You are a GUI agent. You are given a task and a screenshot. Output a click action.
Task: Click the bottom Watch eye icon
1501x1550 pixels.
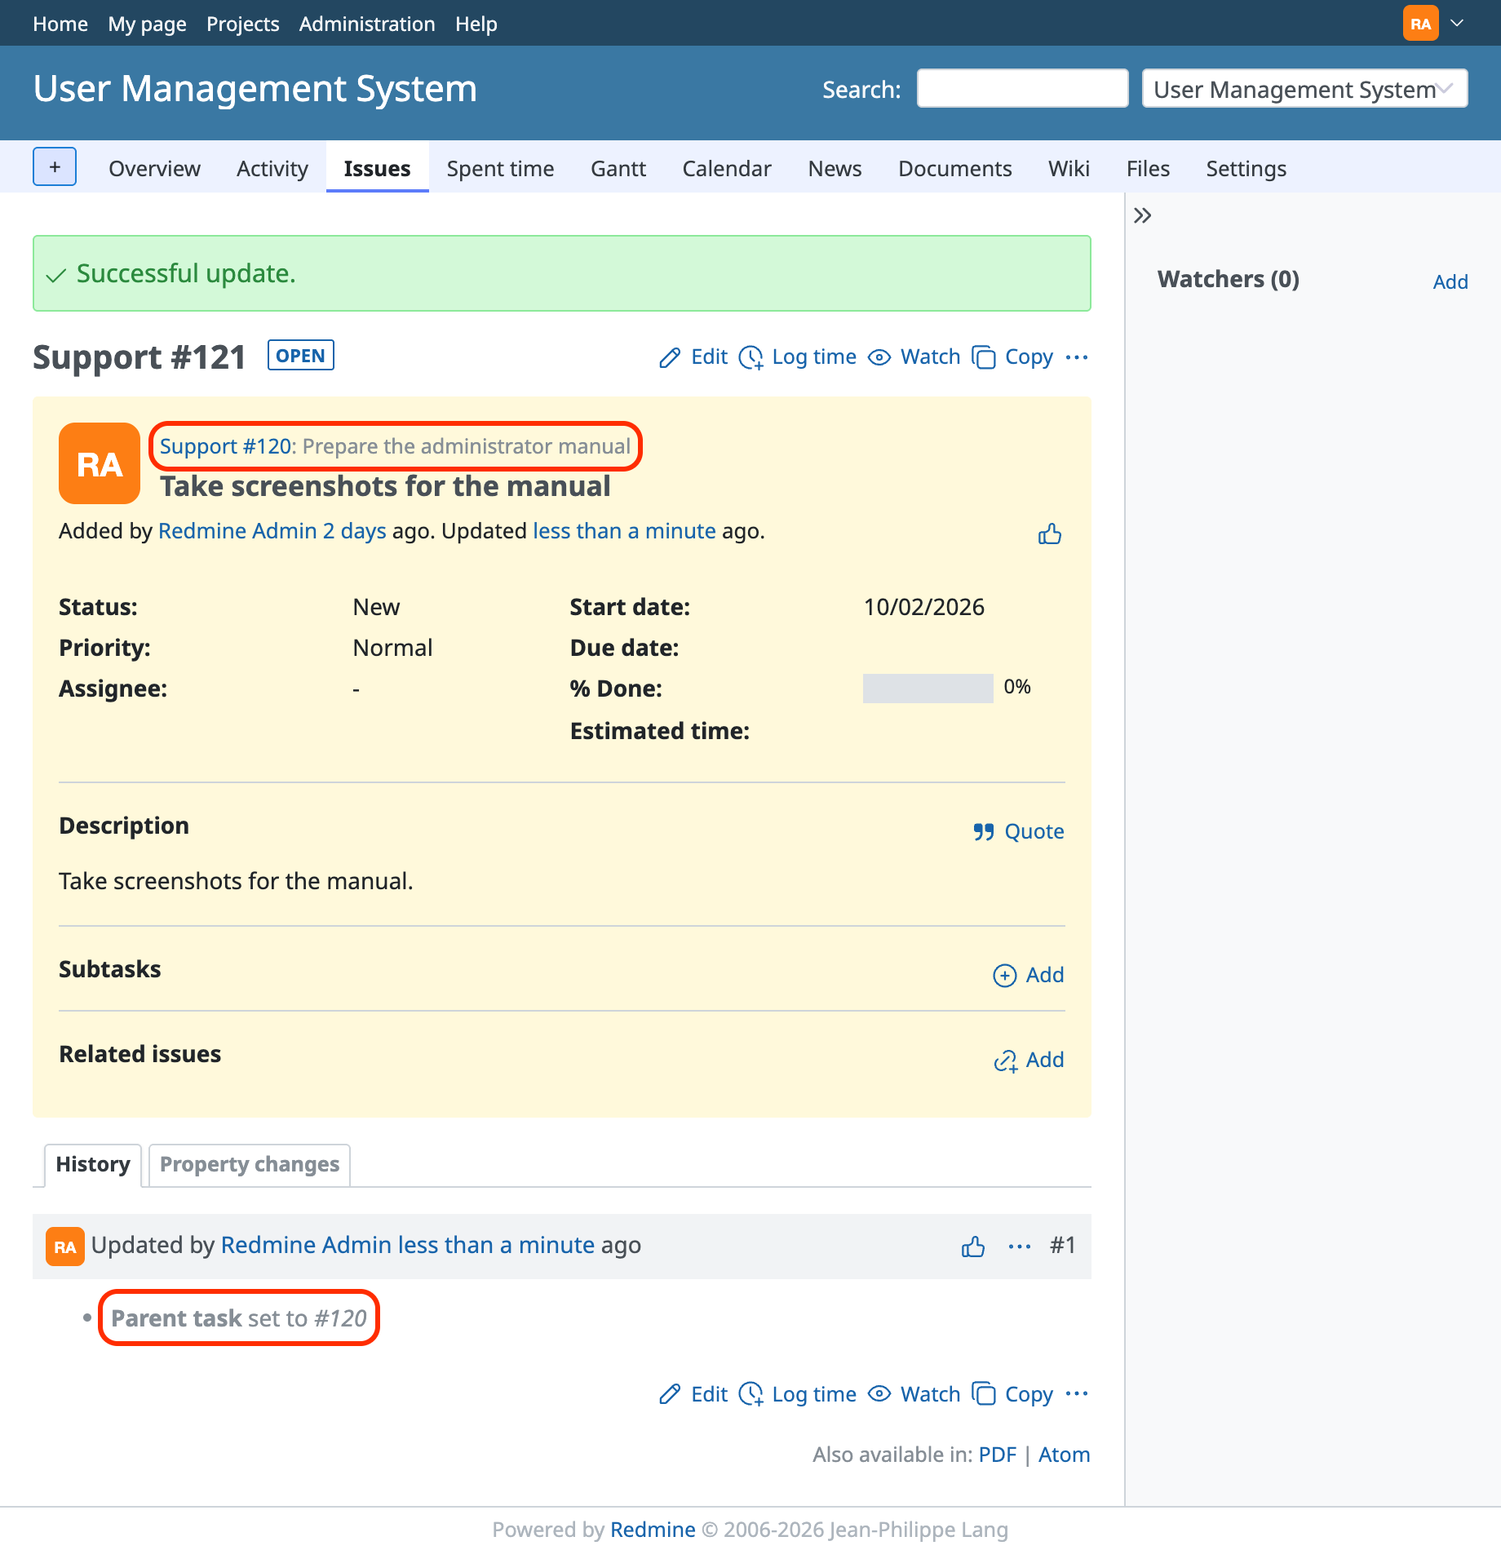click(x=879, y=1394)
